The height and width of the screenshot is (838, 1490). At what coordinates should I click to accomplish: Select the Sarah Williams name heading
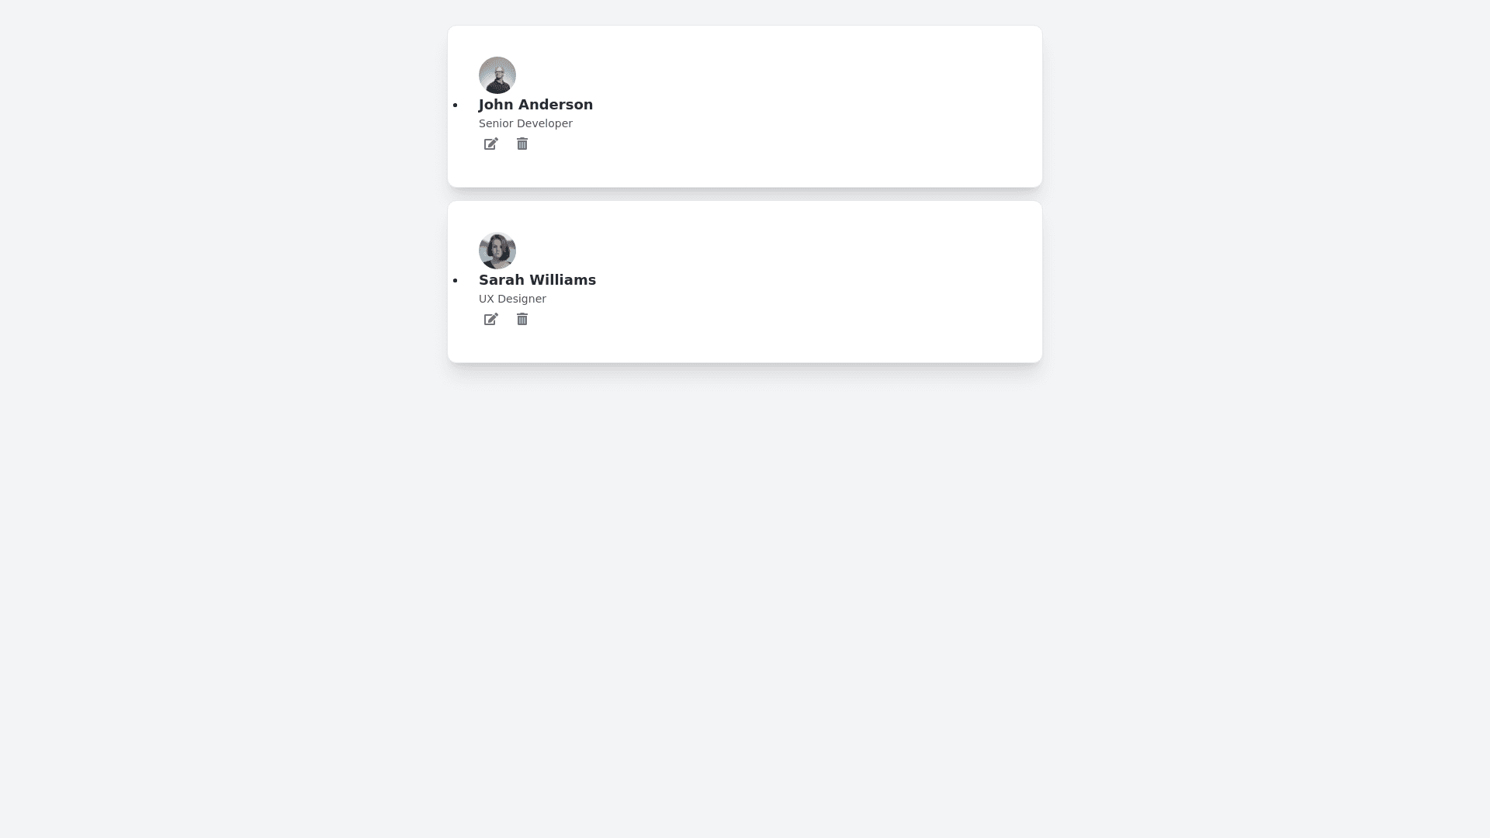(x=537, y=280)
